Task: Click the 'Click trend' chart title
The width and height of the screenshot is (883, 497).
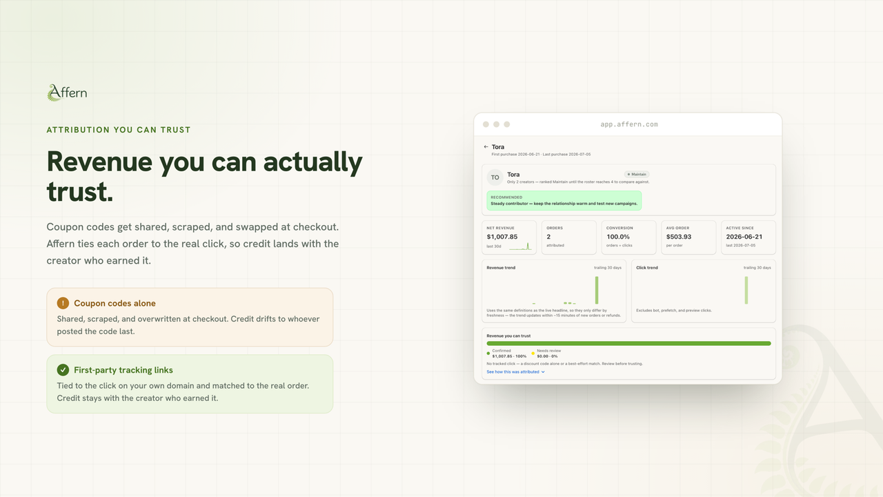Action: [647, 267]
